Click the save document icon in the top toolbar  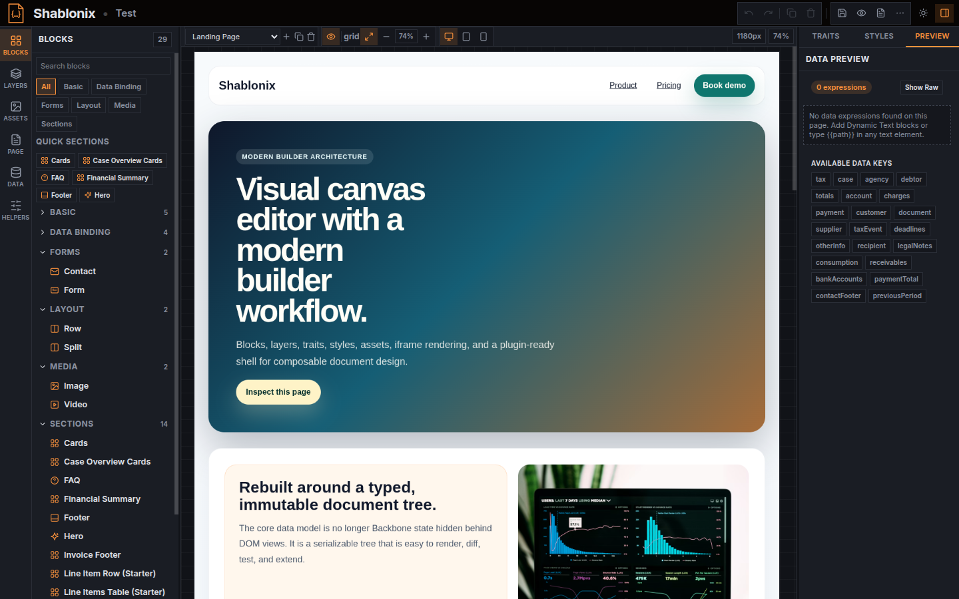point(842,13)
